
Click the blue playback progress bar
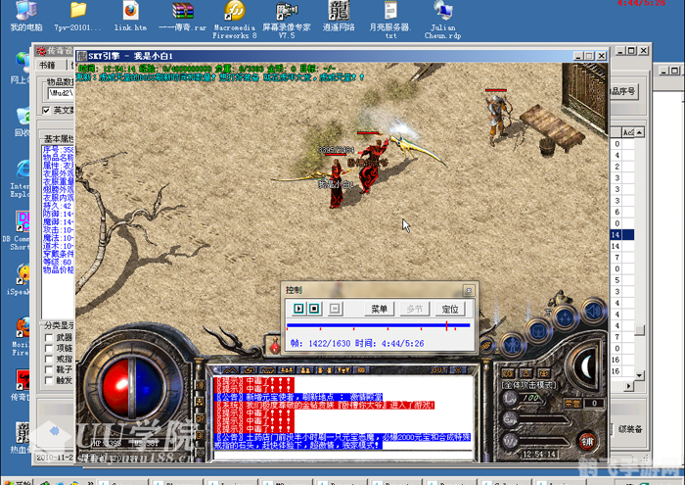coord(377,325)
